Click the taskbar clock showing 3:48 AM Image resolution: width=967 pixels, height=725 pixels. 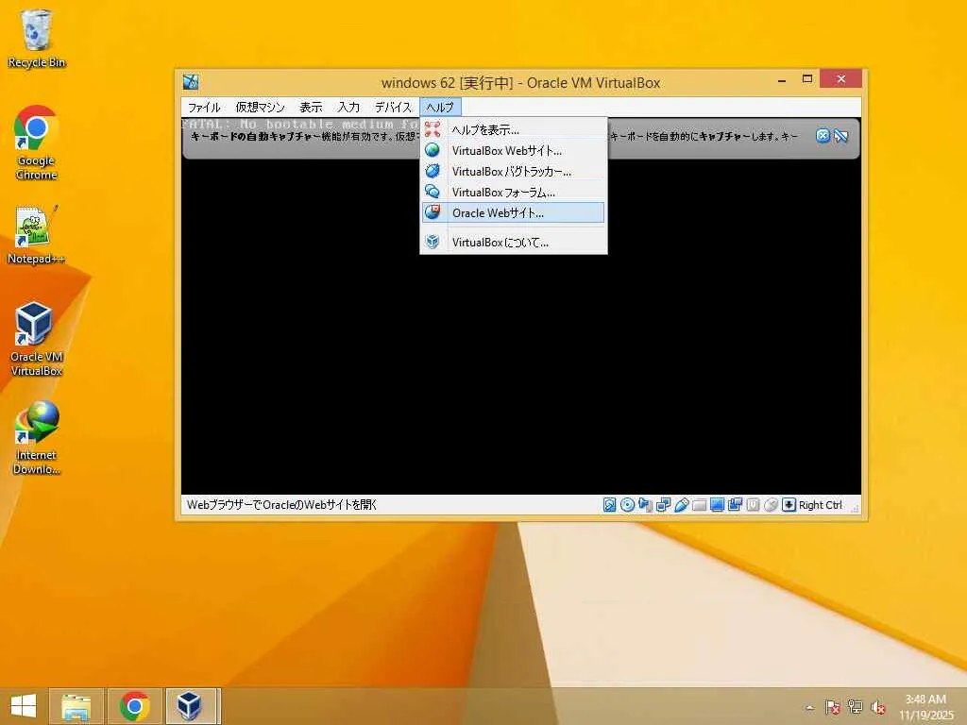click(x=925, y=707)
